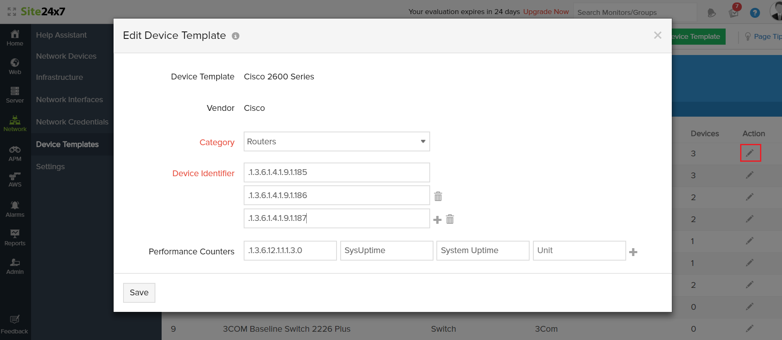This screenshot has height=340, width=782.
Task: Click the Unit field for performance counter
Action: pos(579,251)
